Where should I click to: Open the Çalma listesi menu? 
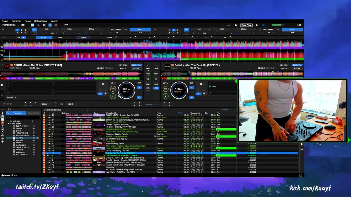click(x=41, y=21)
